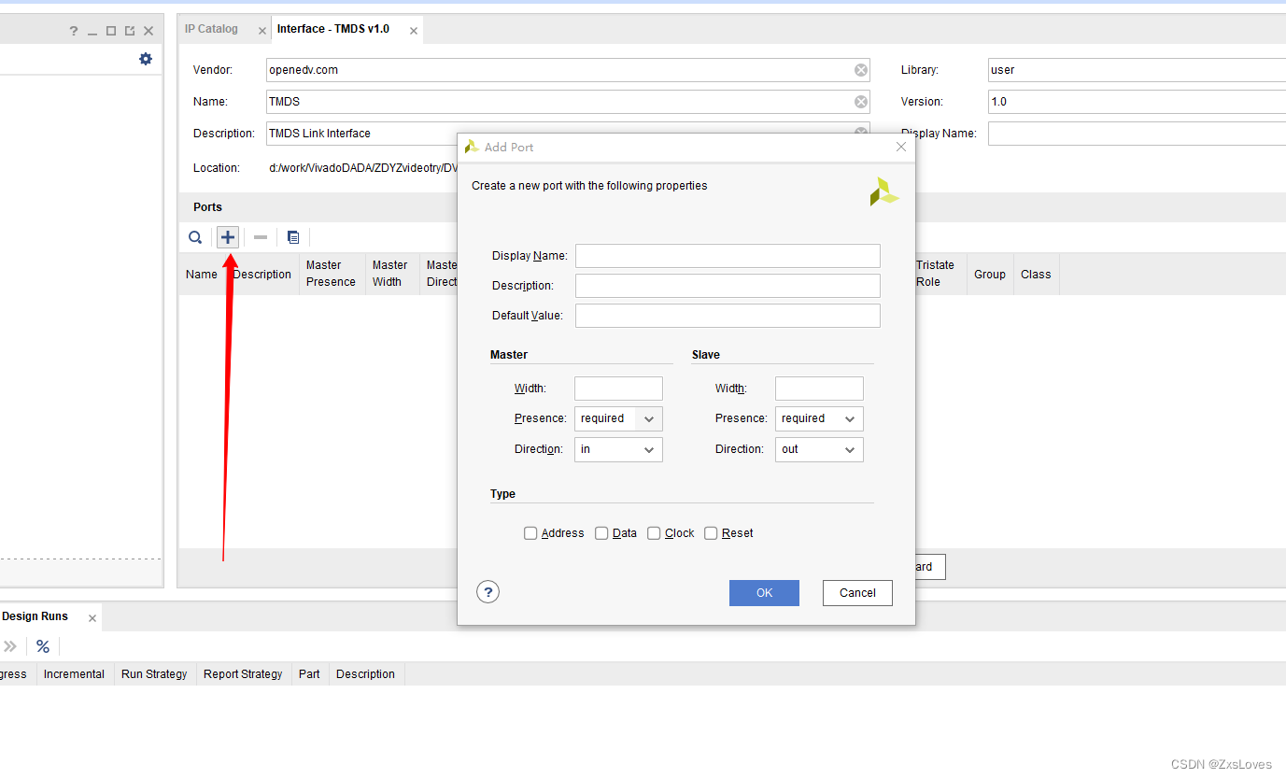
Task: Click the Incremental column header
Action: pos(74,674)
